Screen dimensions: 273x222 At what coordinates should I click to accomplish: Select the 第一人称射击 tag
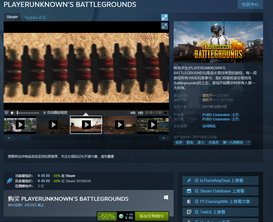(233, 142)
